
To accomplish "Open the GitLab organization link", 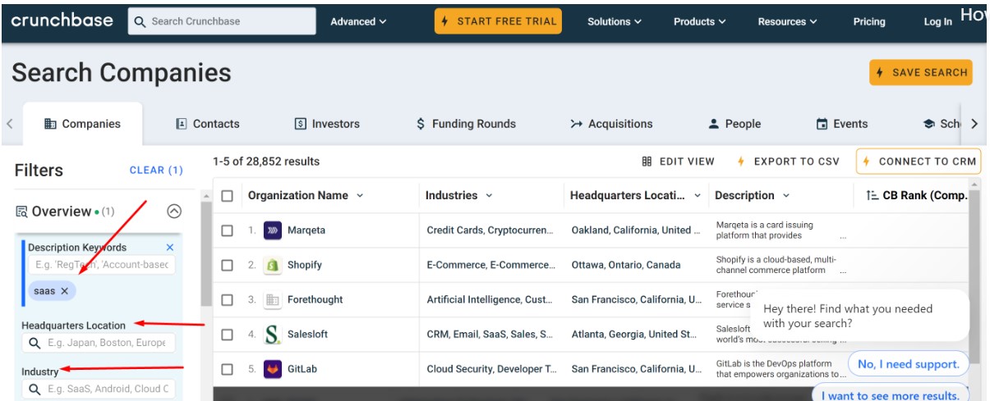I will tap(302, 369).
